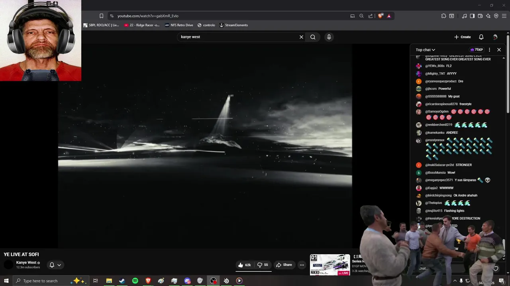
Task: Share this page via address bar share icon
Action: click(371, 16)
